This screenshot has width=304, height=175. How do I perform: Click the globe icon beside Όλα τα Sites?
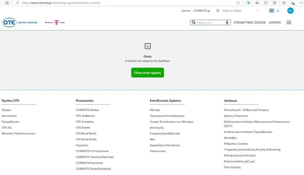coord(218,11)
